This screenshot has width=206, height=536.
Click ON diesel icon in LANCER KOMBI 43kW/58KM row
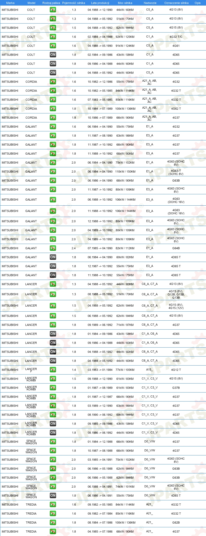tap(53, 424)
